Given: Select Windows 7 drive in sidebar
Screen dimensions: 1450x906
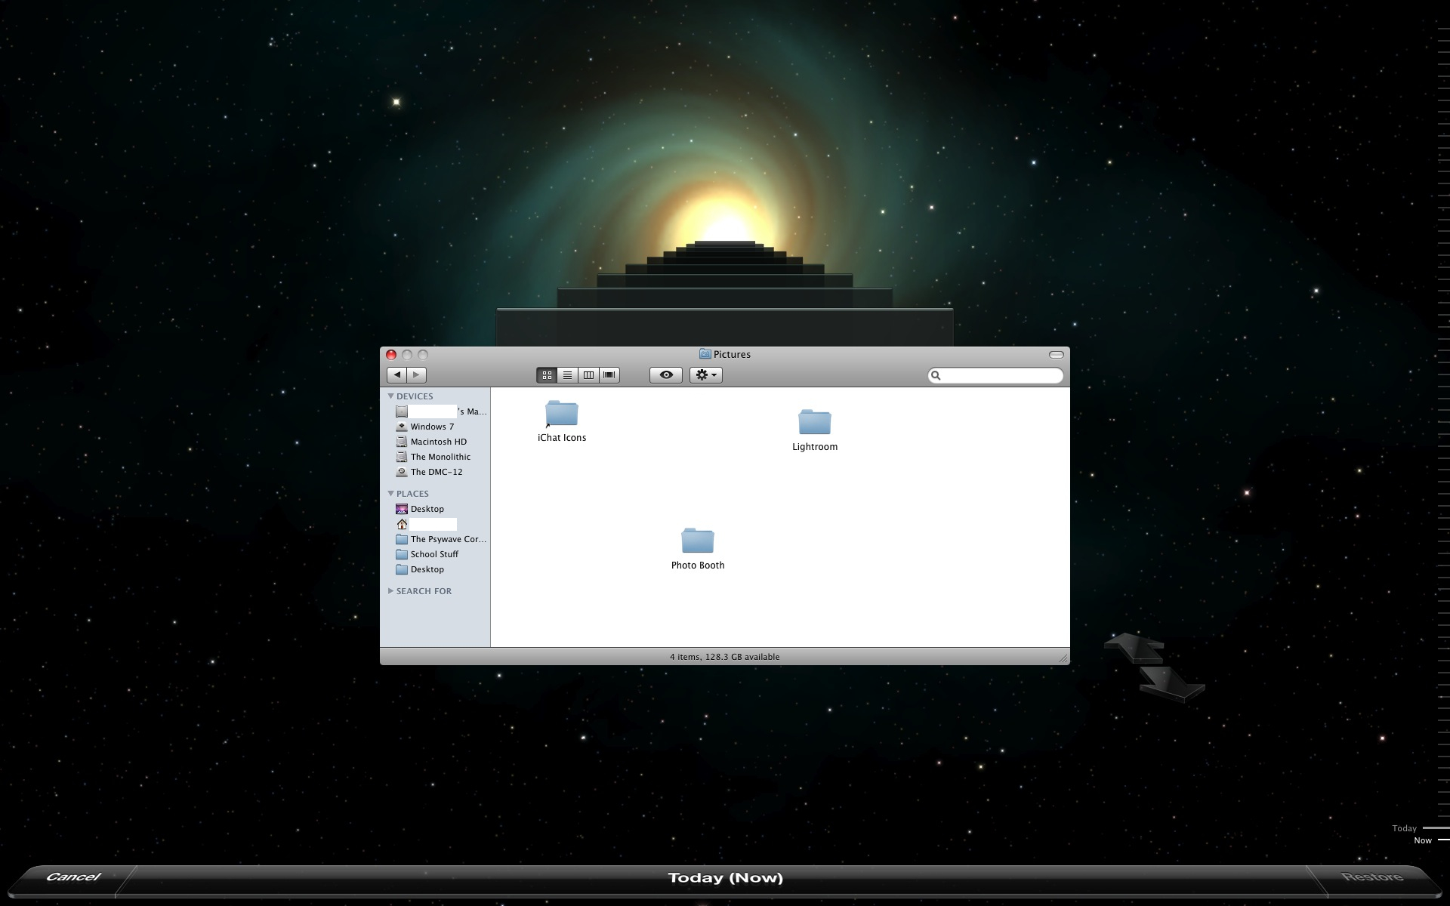Looking at the screenshot, I should coord(432,427).
